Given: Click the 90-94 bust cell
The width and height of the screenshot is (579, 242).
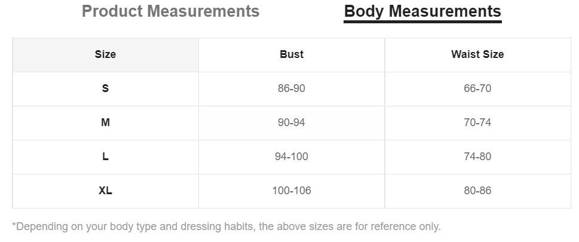Looking at the screenshot, I should click(292, 122).
